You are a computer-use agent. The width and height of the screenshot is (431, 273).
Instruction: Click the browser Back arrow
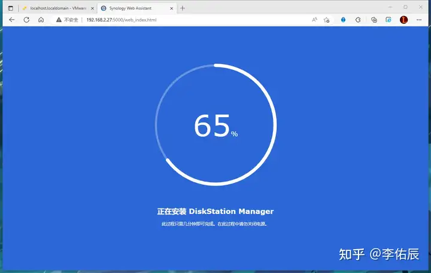(11, 20)
